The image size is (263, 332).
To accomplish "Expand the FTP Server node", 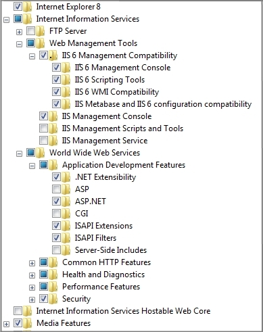I will pyautogui.click(x=20, y=32).
